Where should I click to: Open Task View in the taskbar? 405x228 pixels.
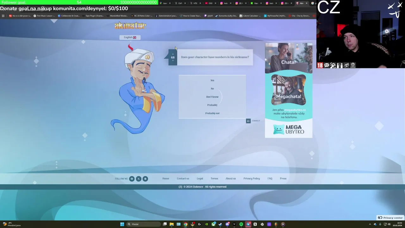pos(165,224)
